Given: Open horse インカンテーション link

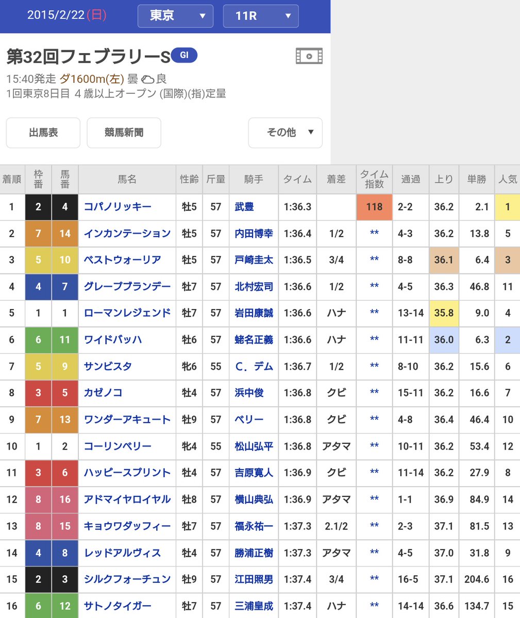Looking at the screenshot, I should [x=127, y=234].
